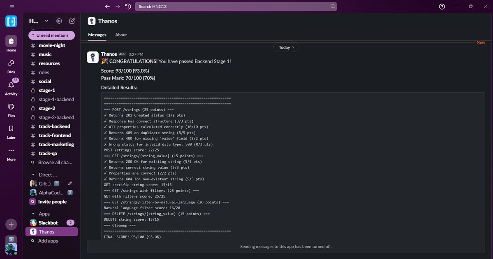The height and width of the screenshot is (259, 493).
Task: Click the 'DELETE string score: 15/15' line
Action: point(132,219)
